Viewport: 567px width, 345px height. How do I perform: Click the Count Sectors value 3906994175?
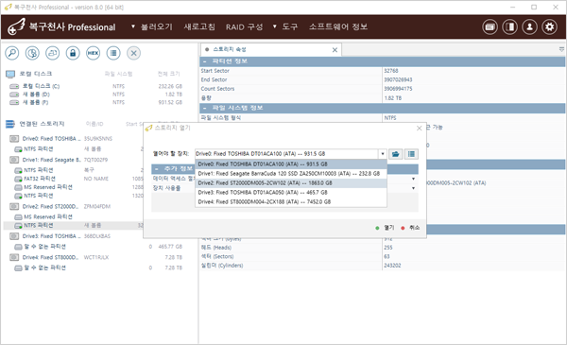[x=398, y=89]
